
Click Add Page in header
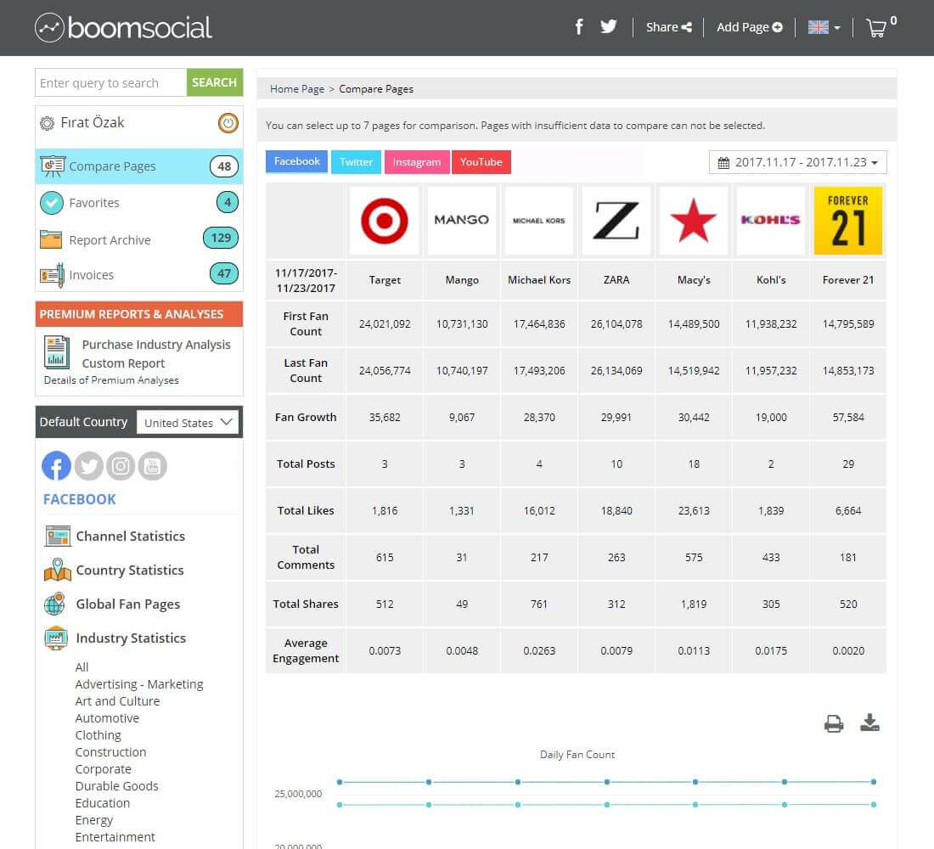[x=750, y=27]
